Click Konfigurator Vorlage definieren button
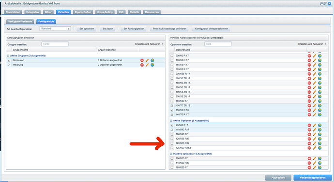This screenshot has width=334, height=182. (x=212, y=28)
